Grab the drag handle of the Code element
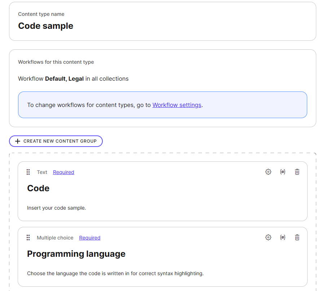 [28, 172]
